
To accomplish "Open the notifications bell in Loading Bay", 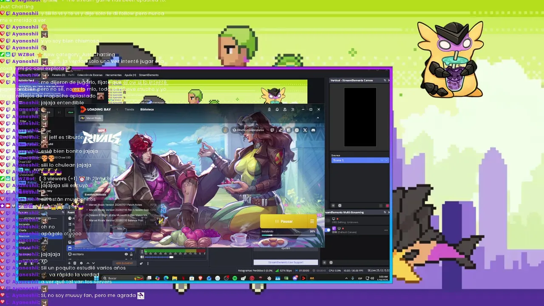I will (277, 109).
